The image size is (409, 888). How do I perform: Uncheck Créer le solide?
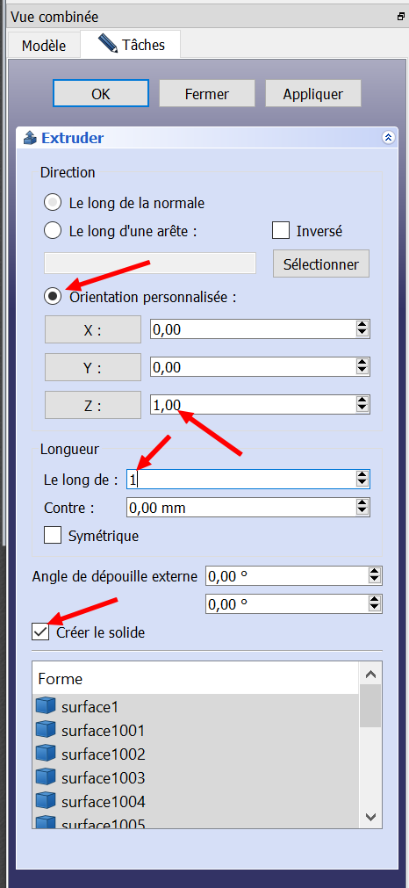click(x=40, y=632)
